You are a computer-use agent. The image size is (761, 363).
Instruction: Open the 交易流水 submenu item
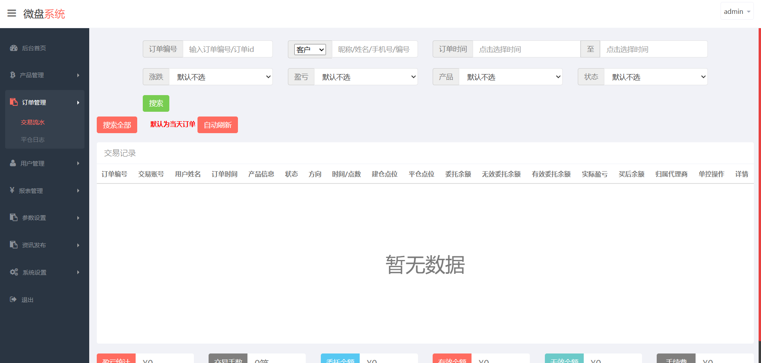click(33, 122)
